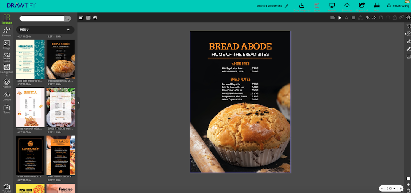Play the animation

tap(340, 18)
